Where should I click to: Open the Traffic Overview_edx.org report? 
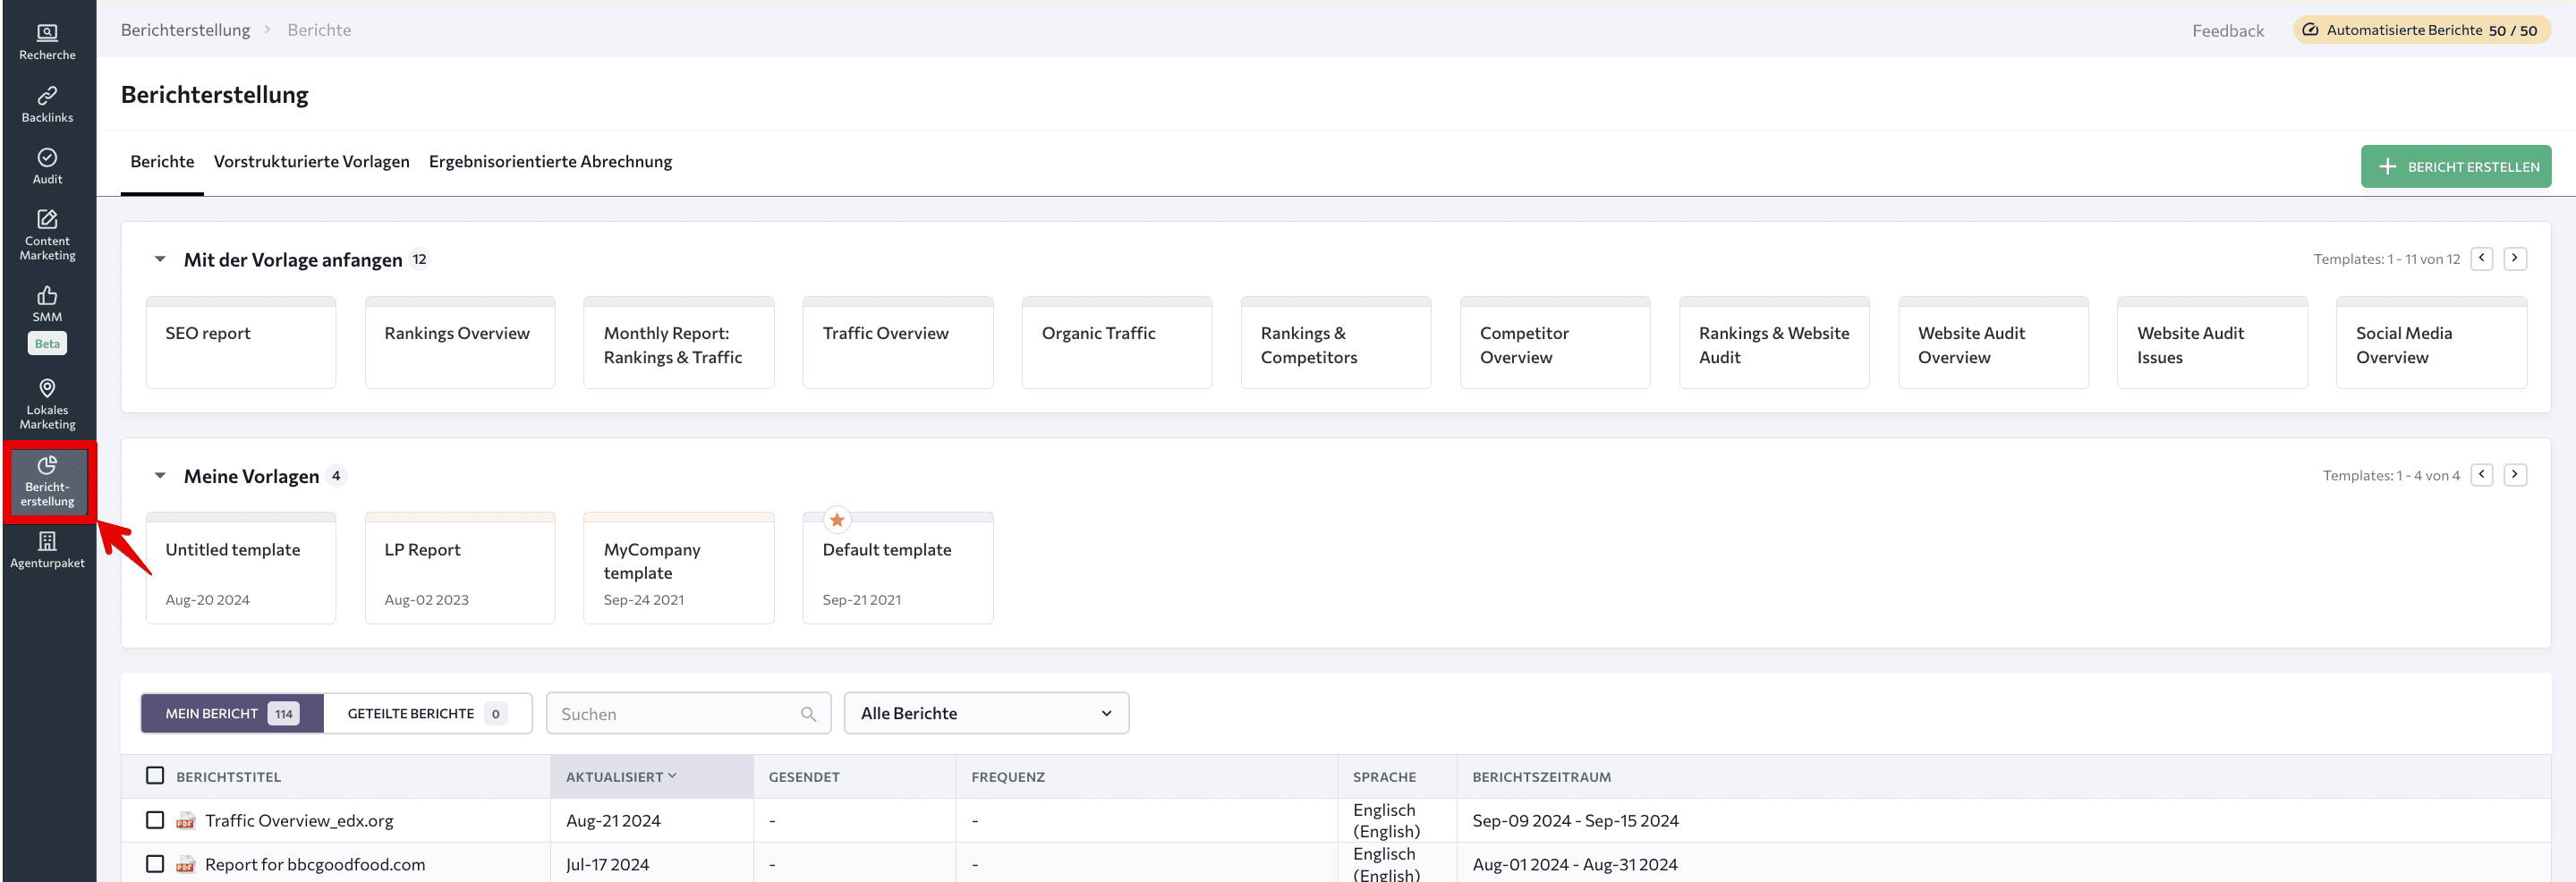point(299,821)
